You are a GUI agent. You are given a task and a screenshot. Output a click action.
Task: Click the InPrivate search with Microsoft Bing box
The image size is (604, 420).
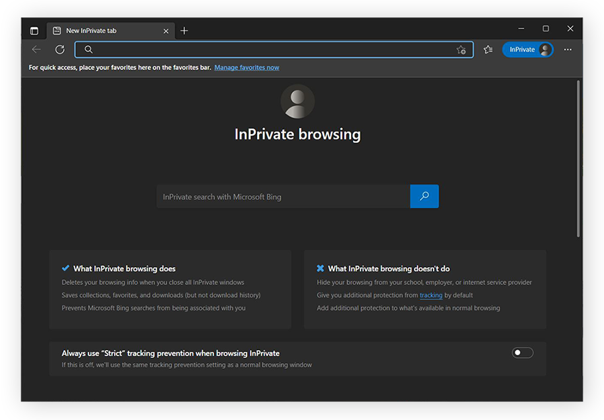tap(282, 196)
